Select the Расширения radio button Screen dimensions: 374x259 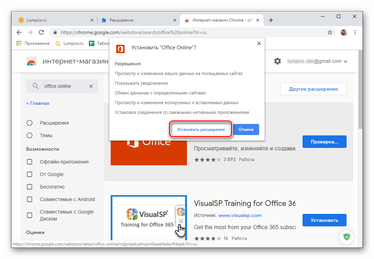point(29,123)
